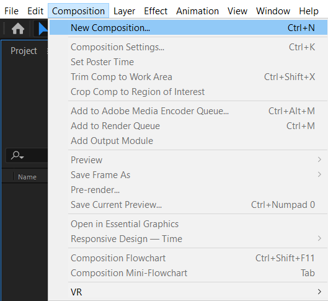
Task: Click the Home icon in toolbar
Action: coord(18,29)
